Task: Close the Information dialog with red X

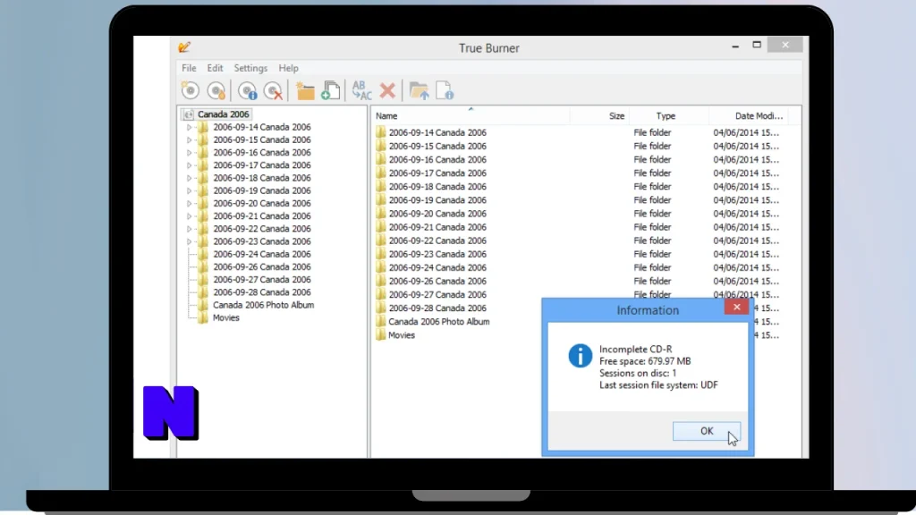Action: coord(737,307)
